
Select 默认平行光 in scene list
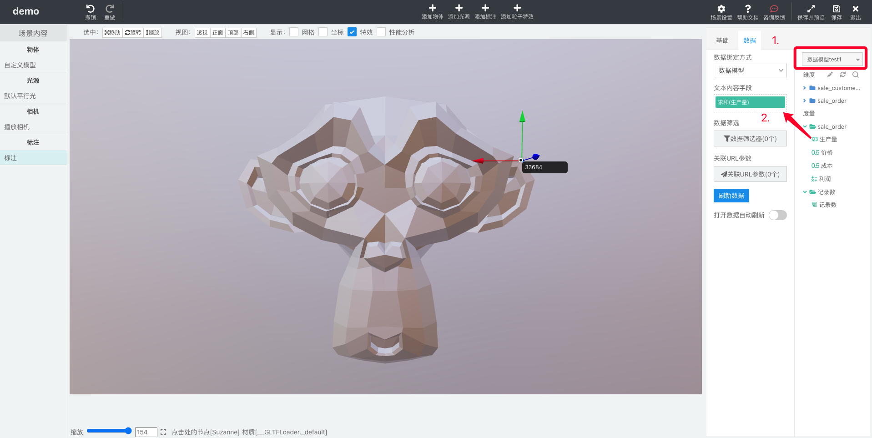[34, 96]
